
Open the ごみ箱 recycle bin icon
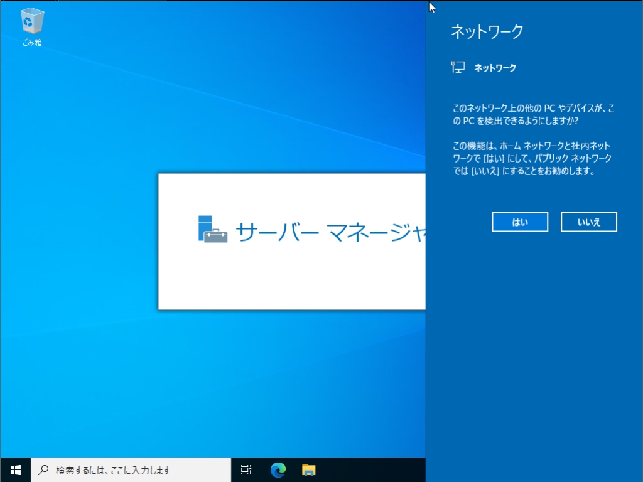click(32, 27)
